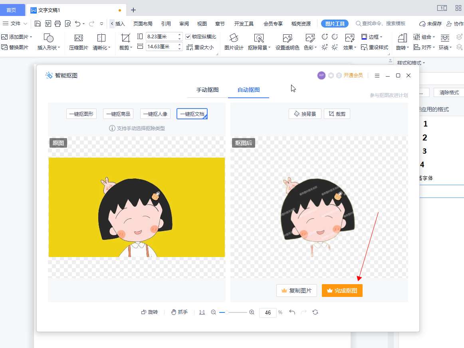Image resolution: width=464 pixels, height=348 pixels.
Task: Select 一键抠商品 cutout product option
Action: pos(118,114)
